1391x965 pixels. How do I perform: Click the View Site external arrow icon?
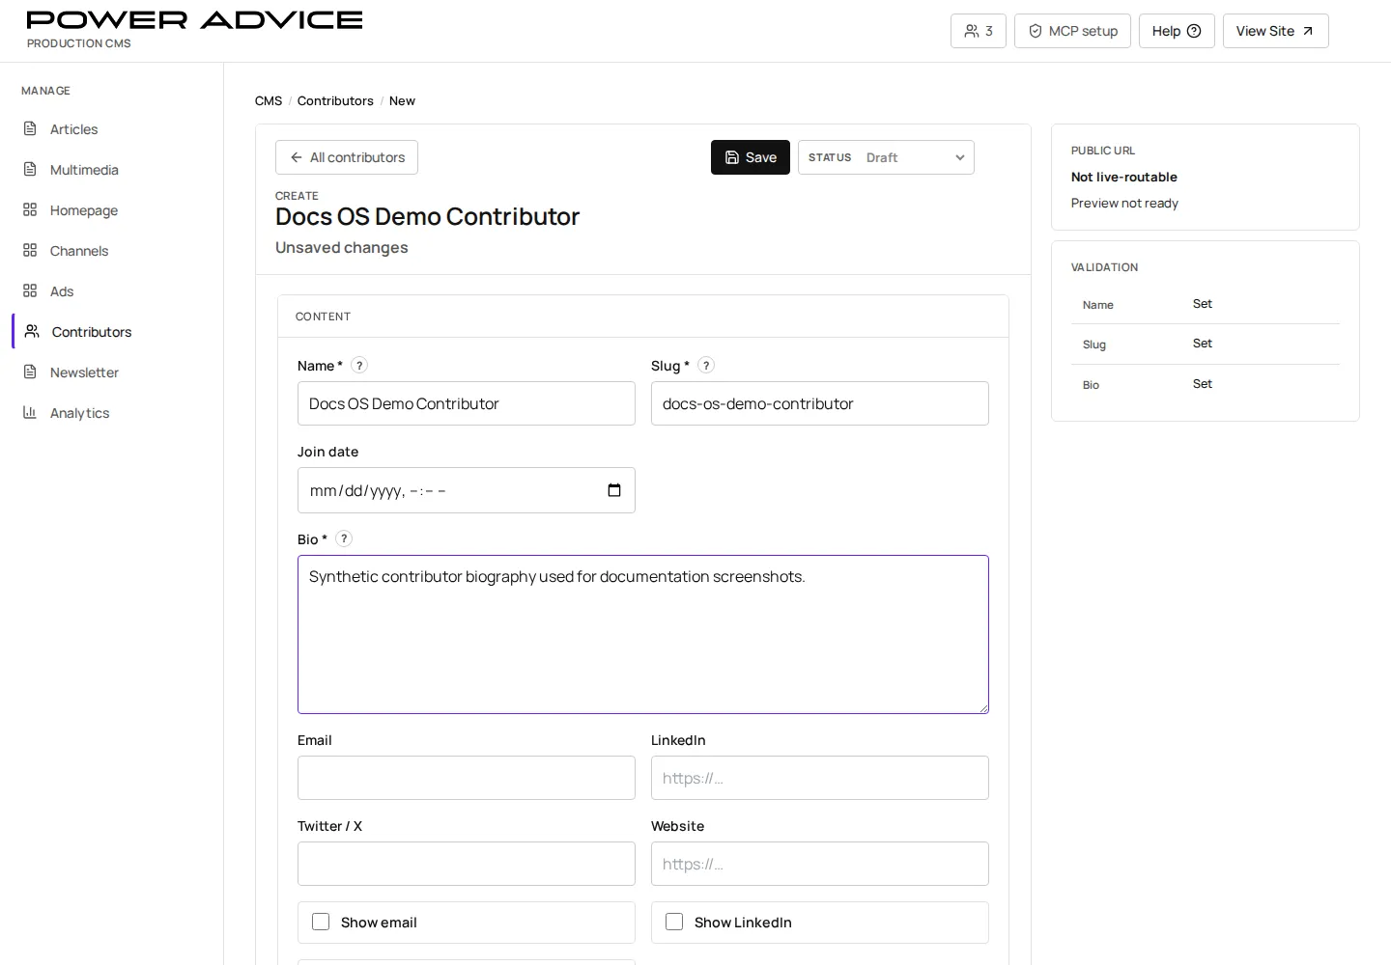[x=1308, y=31]
